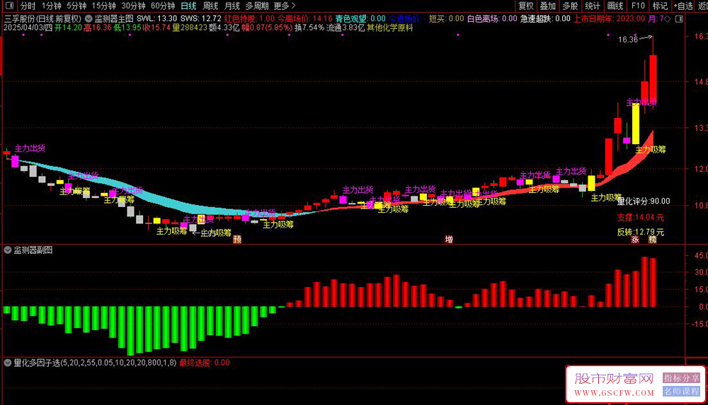Viewport: 708px width, 405px height.
Task: Click the 指标分享 badge
Action: (681, 378)
